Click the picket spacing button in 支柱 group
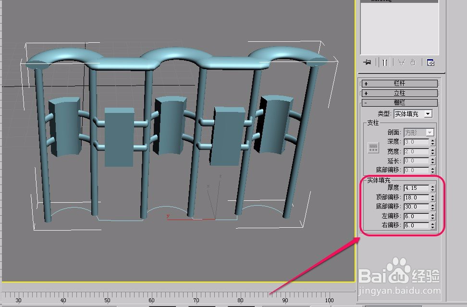The height and width of the screenshot is (307, 467). pyautogui.click(x=373, y=147)
